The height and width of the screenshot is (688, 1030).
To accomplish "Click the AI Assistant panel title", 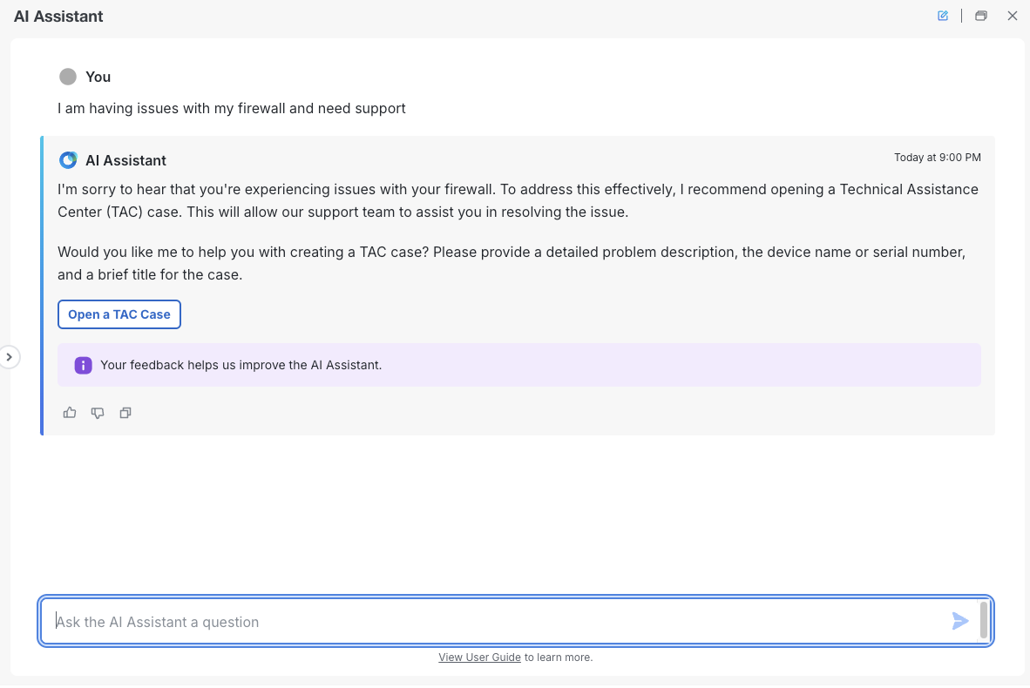I will (58, 17).
